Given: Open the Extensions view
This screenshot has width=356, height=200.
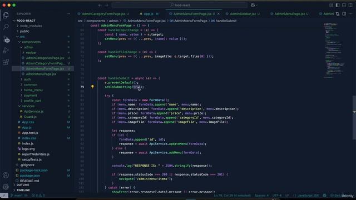Looking at the screenshot, I should pos(6,62).
